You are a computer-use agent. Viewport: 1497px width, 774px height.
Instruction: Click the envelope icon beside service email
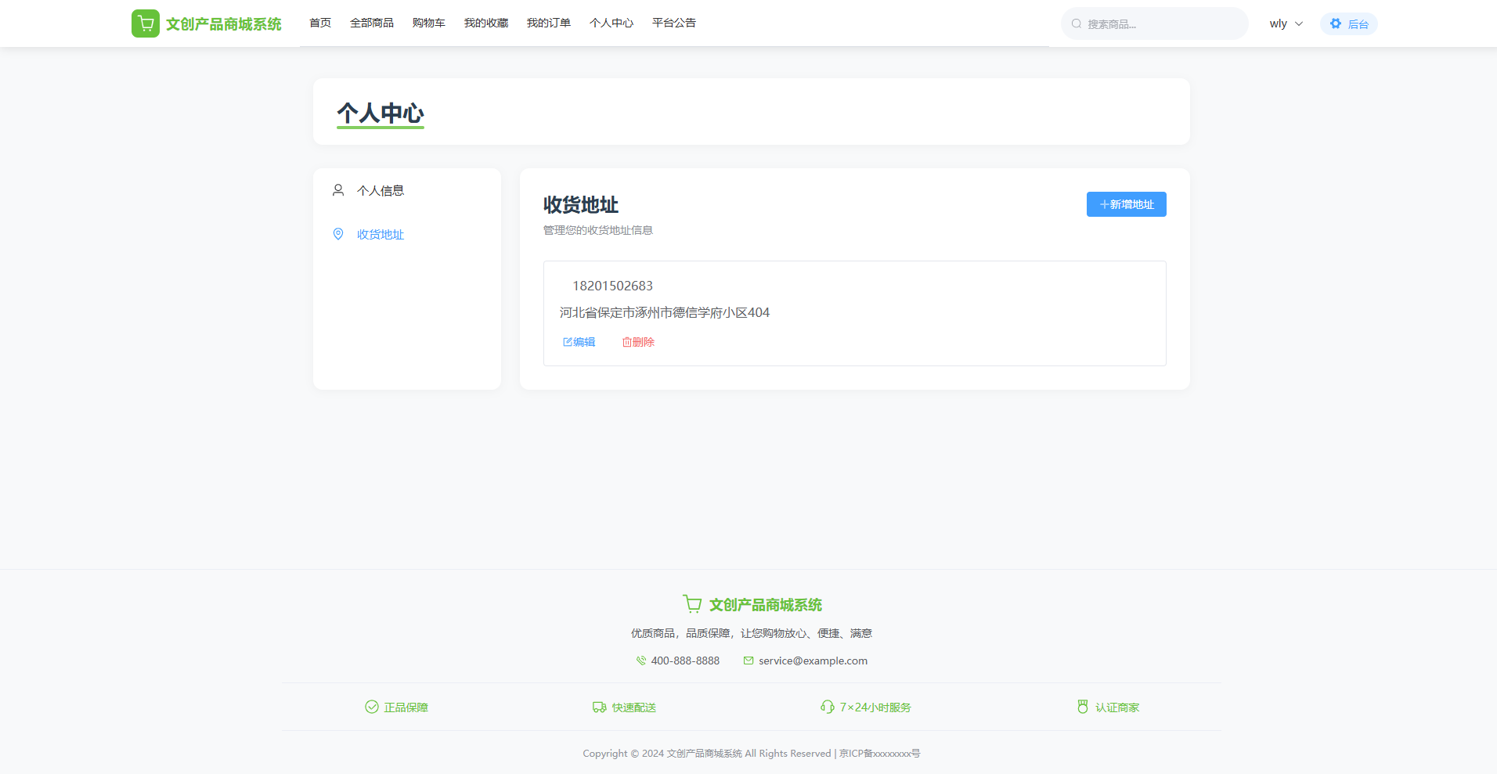tap(748, 661)
